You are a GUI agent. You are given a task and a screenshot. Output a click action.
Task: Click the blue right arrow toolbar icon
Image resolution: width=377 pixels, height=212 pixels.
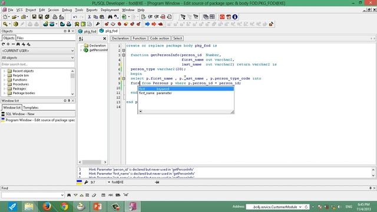147,24
